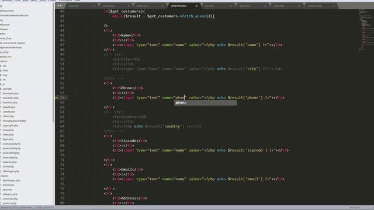Open catedit.php in the sidebar
The image size is (374, 210).
click(9, 111)
